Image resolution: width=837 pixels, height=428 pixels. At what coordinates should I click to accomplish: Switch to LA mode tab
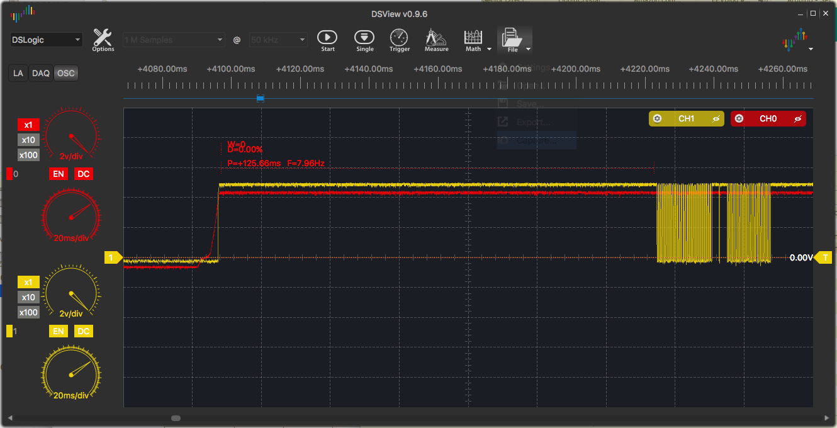click(x=18, y=73)
